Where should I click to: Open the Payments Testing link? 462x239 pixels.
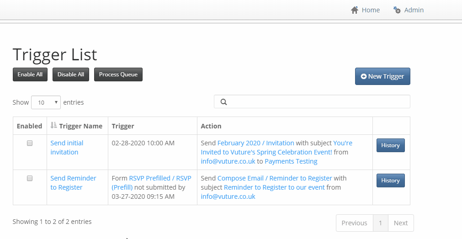[x=291, y=161]
